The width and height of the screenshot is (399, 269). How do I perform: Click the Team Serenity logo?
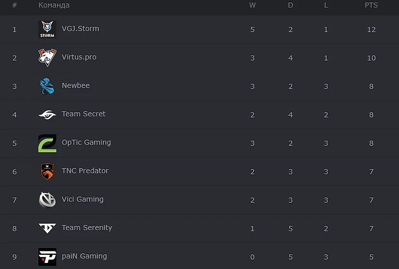click(48, 229)
